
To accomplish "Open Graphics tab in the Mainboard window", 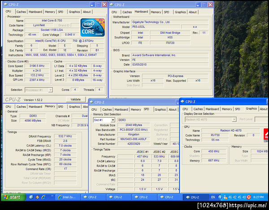I will (180, 12).
